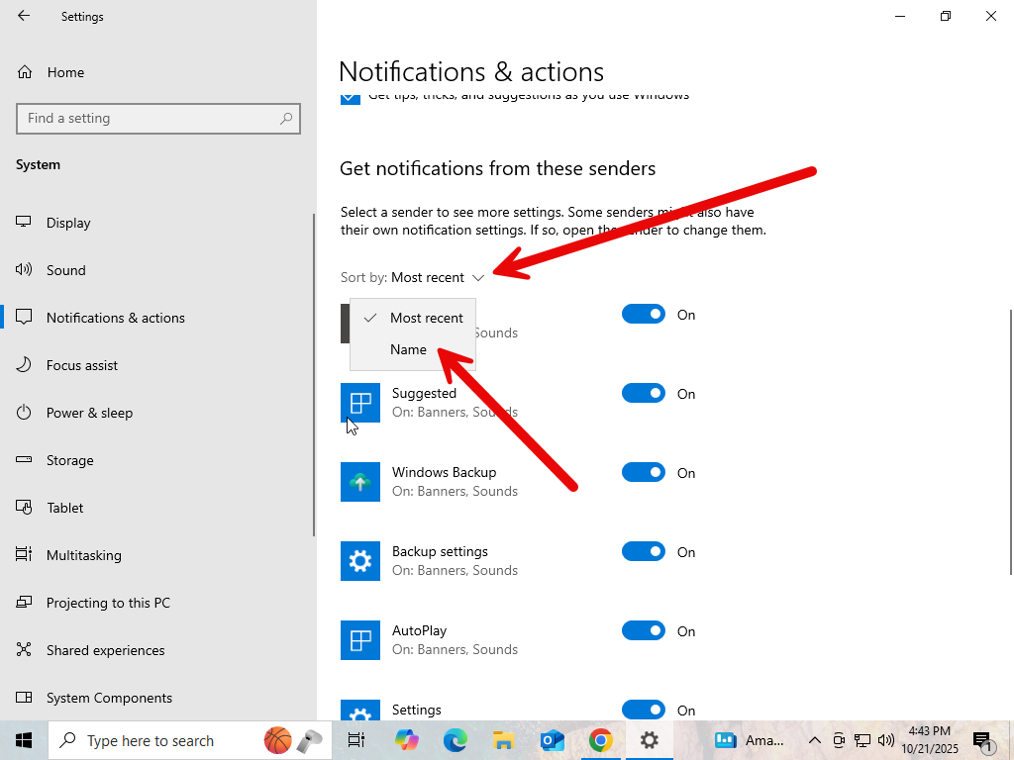Go back using the Settings back arrow

coord(24,16)
